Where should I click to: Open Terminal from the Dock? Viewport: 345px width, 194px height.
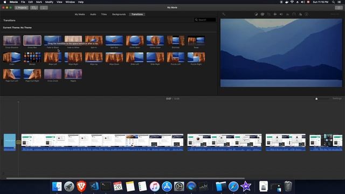[x=106, y=186]
